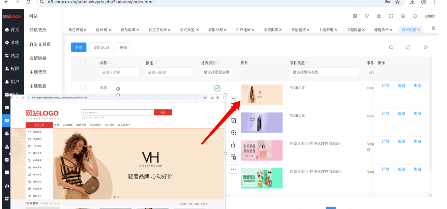Click the 导出Excel button
The width and height of the screenshot is (447, 209).
pos(101,47)
